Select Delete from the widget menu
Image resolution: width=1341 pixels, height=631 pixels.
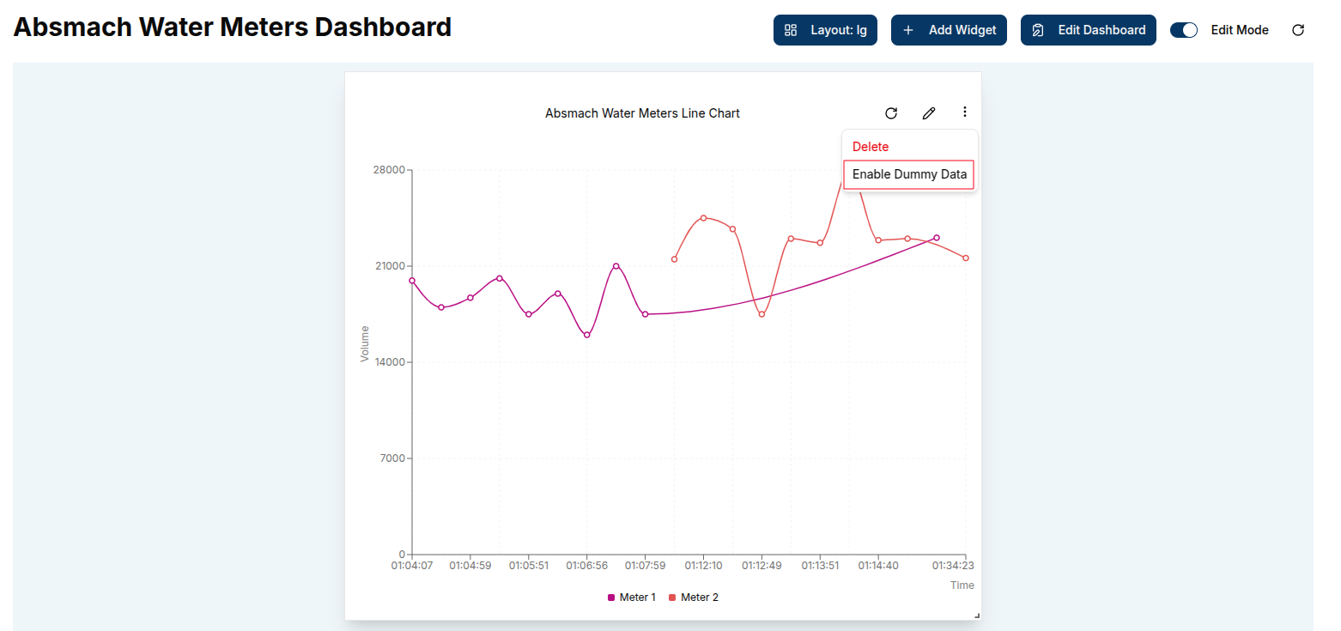871,147
